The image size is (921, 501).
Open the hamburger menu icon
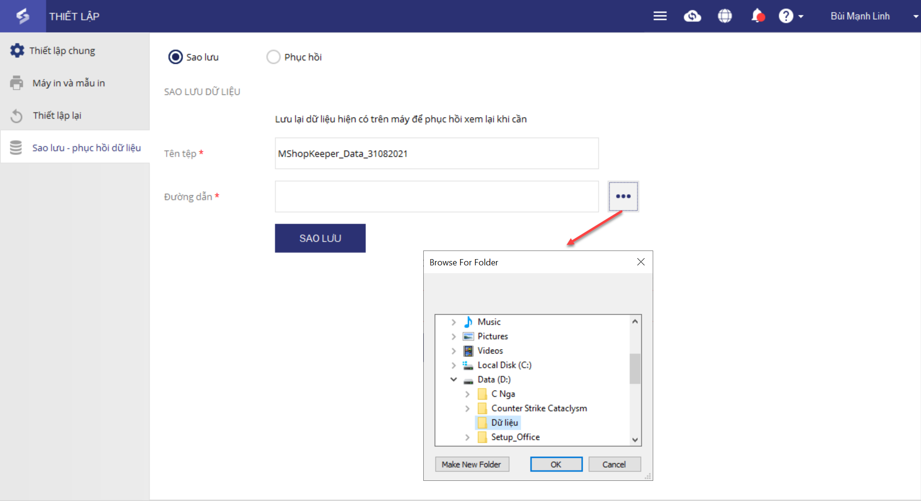point(660,16)
